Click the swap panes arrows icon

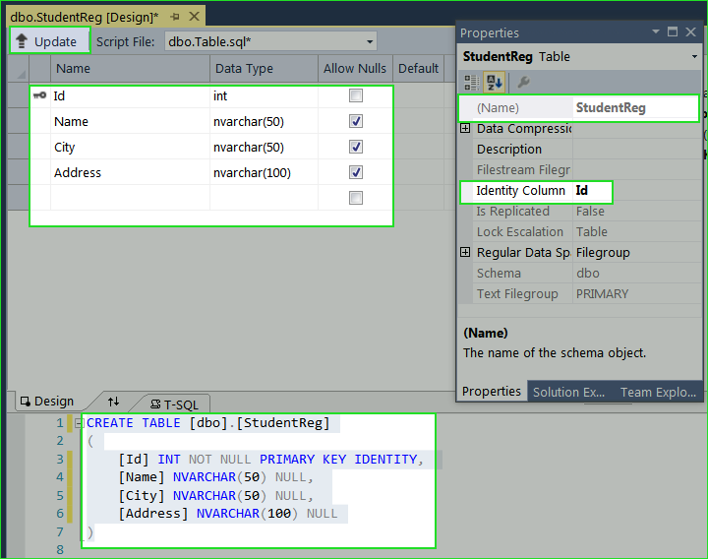113,402
